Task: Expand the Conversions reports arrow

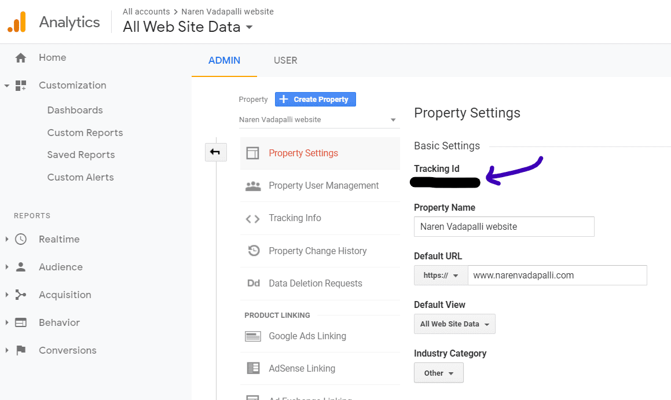Action: click(7, 350)
